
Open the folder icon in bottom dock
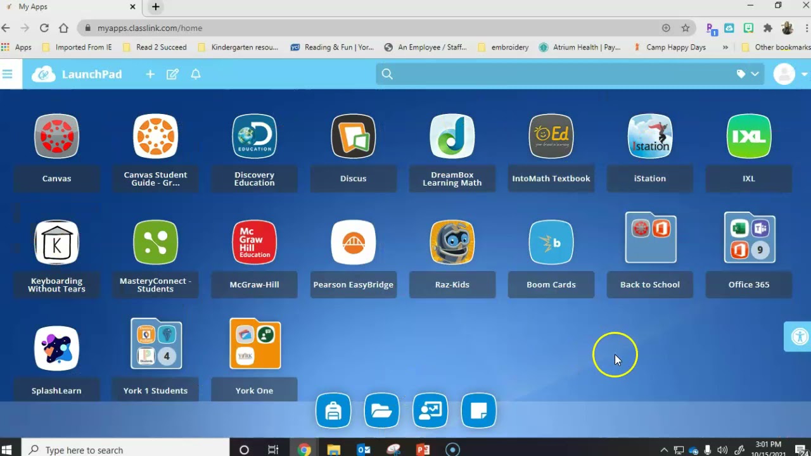(x=381, y=411)
